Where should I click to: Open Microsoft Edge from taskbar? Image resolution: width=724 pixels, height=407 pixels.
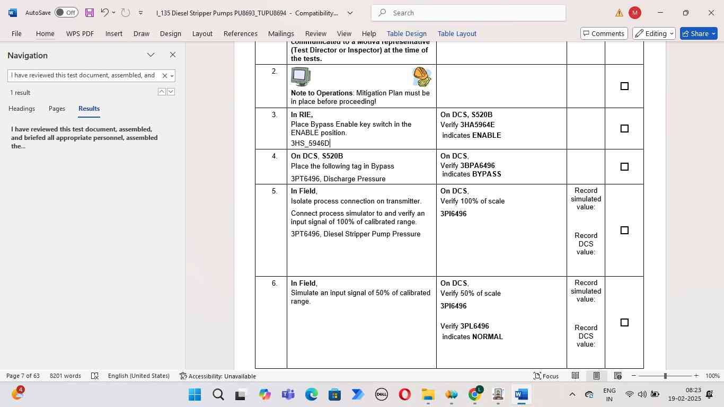pos(311,395)
